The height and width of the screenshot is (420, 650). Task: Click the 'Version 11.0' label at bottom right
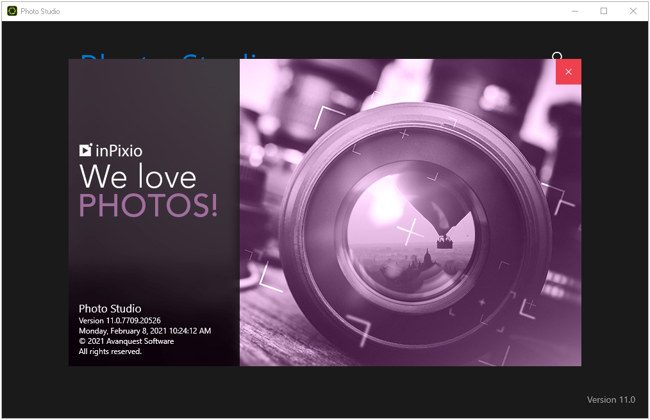(611, 400)
